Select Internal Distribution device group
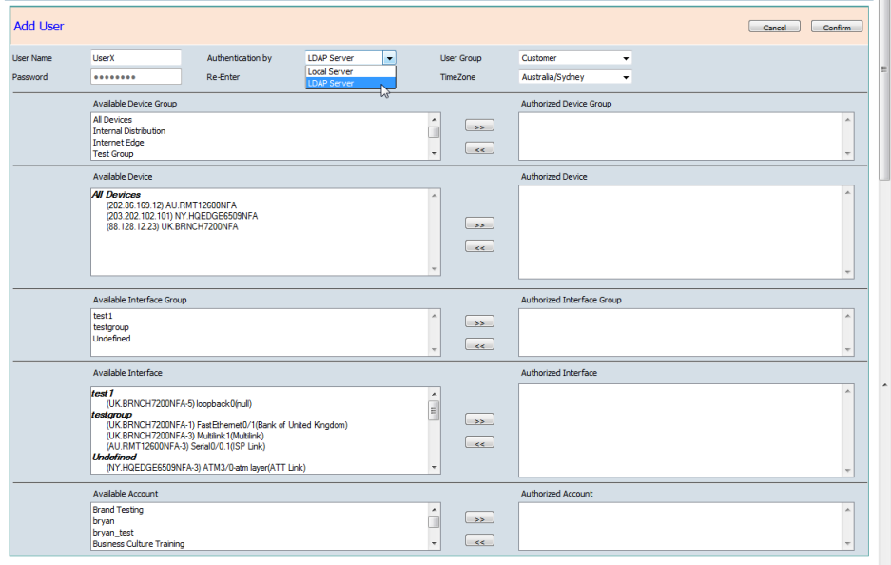 point(129,130)
